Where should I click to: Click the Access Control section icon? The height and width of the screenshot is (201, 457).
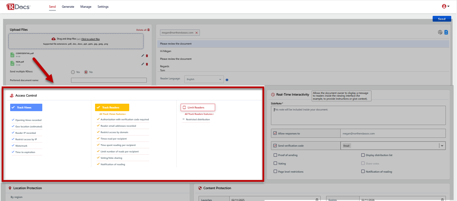click(12, 96)
